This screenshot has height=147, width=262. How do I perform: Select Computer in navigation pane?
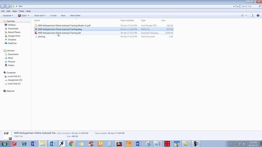click(x=11, y=73)
